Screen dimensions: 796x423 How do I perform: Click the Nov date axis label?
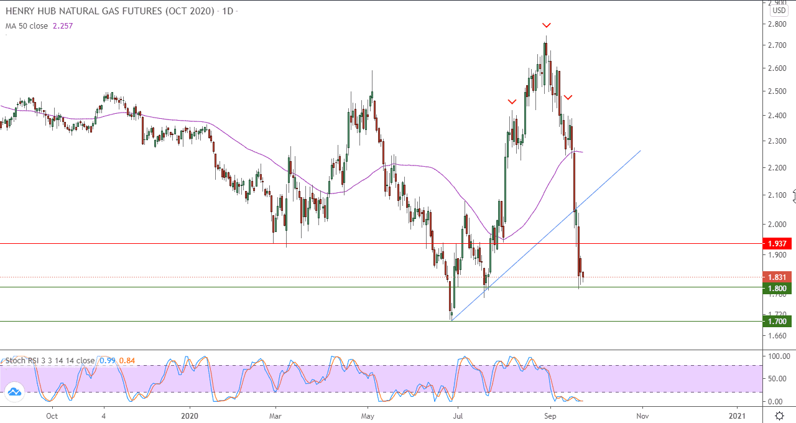(x=642, y=416)
